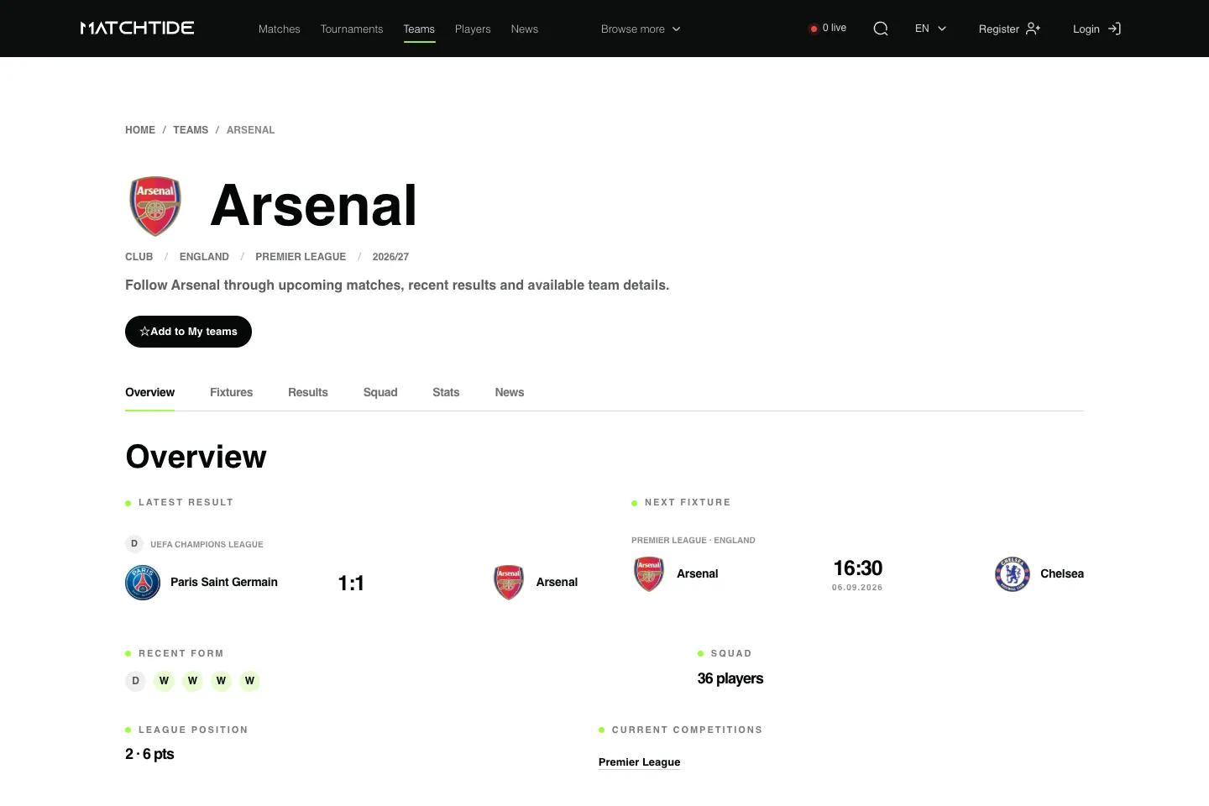Switch to the team News tab
This screenshot has width=1209, height=806.
510,392
